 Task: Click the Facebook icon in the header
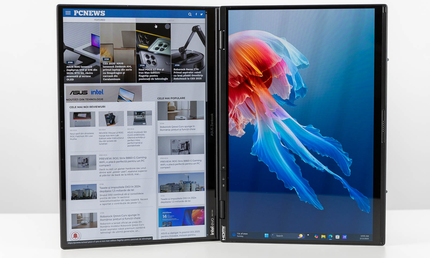point(196,14)
